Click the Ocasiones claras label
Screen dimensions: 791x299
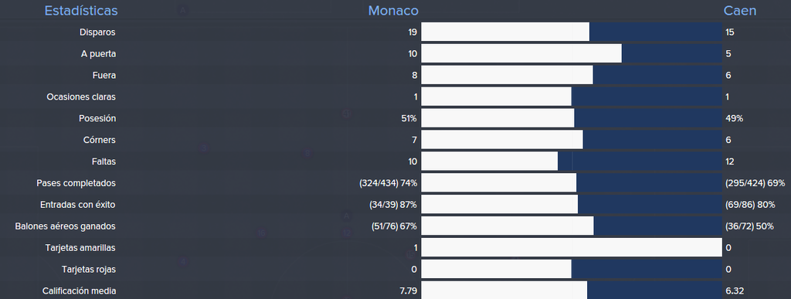pyautogui.click(x=81, y=97)
